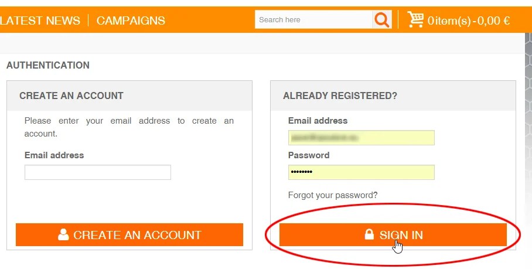Select the Already Registered email address field

(361, 138)
